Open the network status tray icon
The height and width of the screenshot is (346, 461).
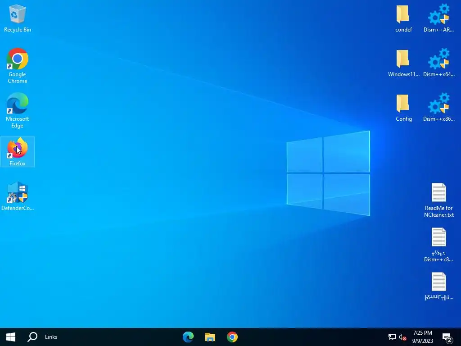click(392, 337)
